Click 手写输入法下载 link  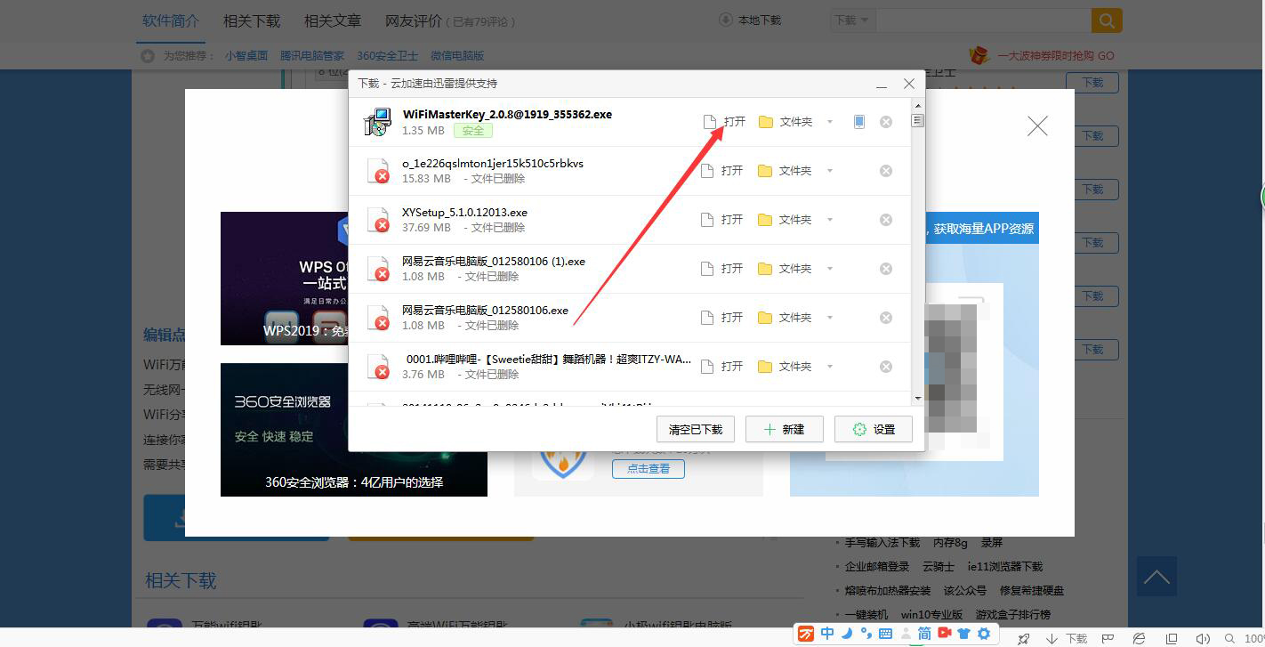(x=882, y=542)
